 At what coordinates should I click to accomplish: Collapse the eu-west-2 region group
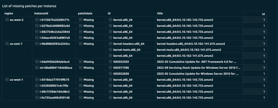pyautogui.click(x=7, y=20)
